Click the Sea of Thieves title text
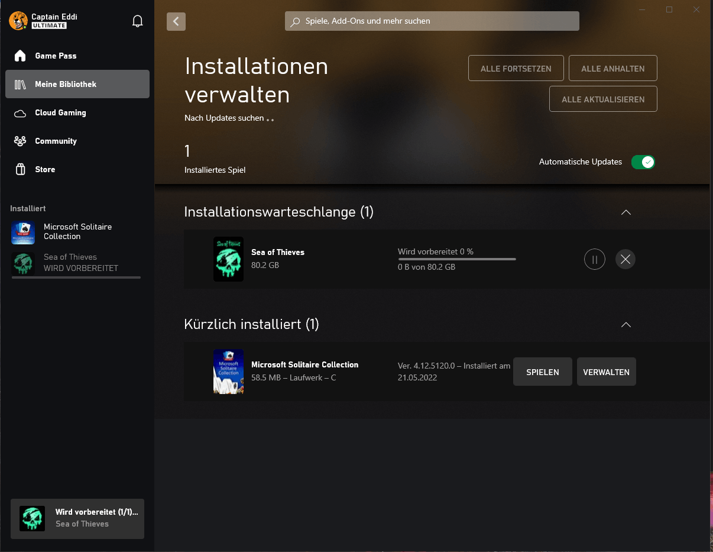Screen dimensions: 713x552 coord(278,252)
